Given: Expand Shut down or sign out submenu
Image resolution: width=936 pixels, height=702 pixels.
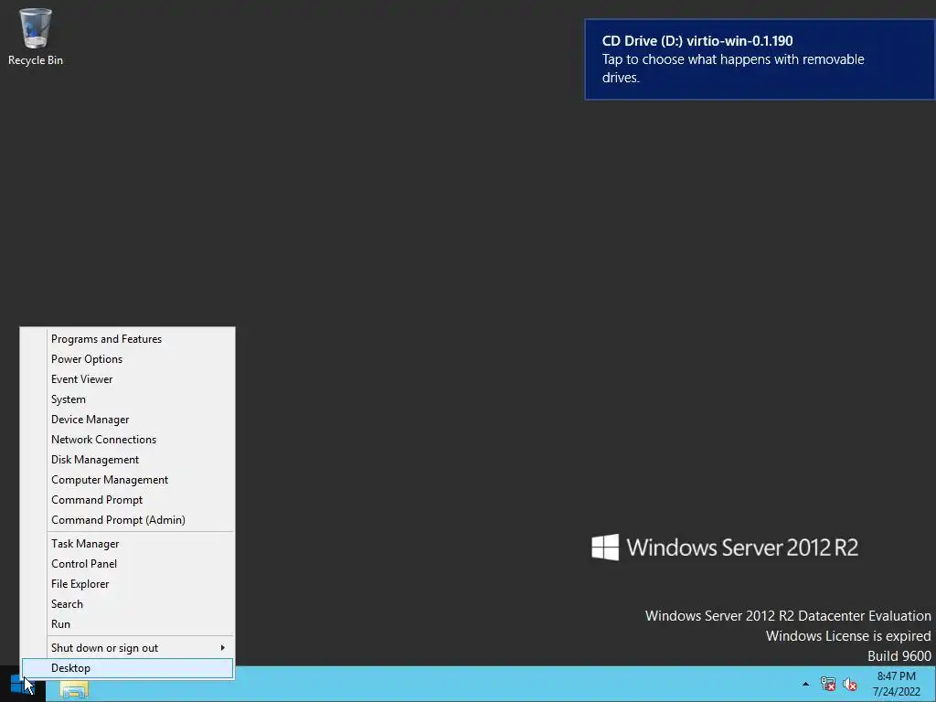Looking at the screenshot, I should 128,648.
